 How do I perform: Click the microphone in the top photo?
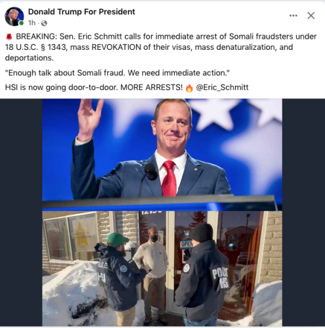(x=150, y=172)
